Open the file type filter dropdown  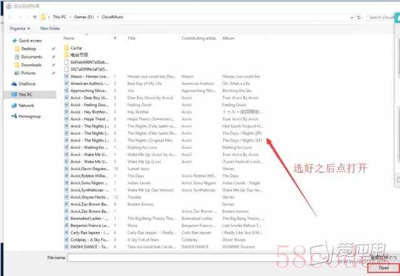point(382,258)
